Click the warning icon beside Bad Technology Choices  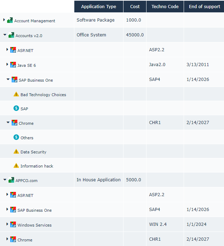pos(16,94)
